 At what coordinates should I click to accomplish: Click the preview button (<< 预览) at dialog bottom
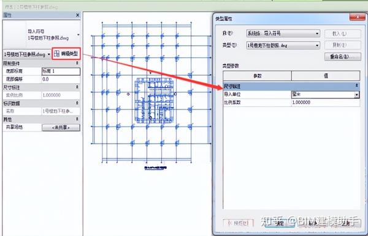point(238,223)
